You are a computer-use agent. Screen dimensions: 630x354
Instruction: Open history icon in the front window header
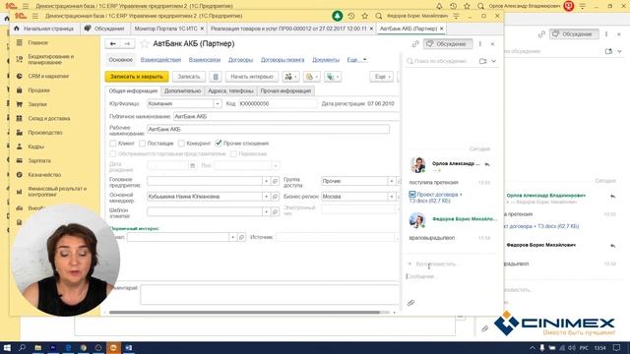pyautogui.click(x=351, y=16)
